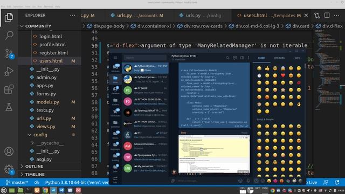Click the synchronize changes cloud icon
The height and width of the screenshot is (194, 345).
(x=37, y=182)
